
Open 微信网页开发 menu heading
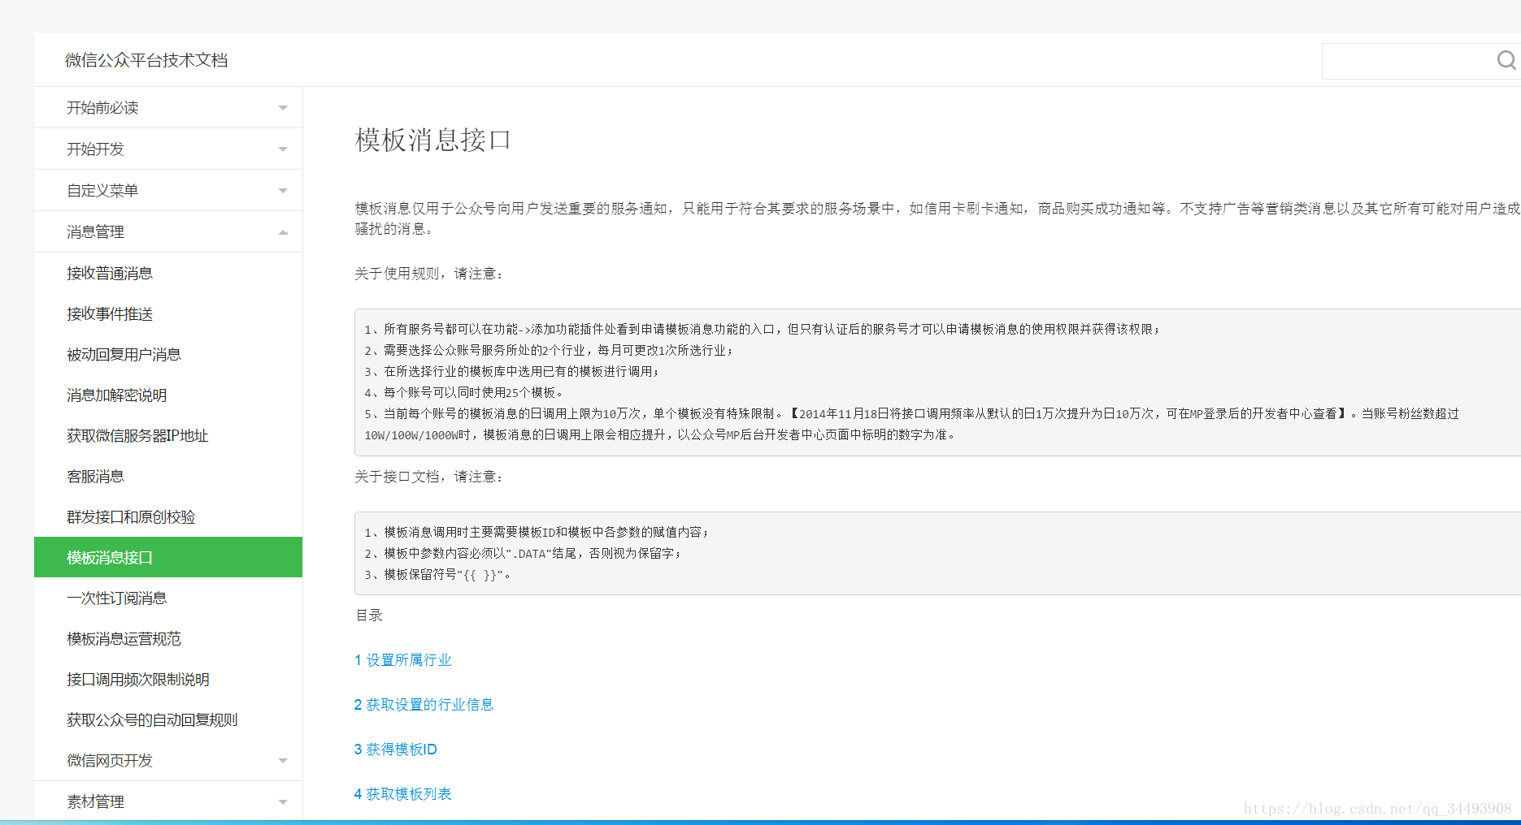coord(110,761)
